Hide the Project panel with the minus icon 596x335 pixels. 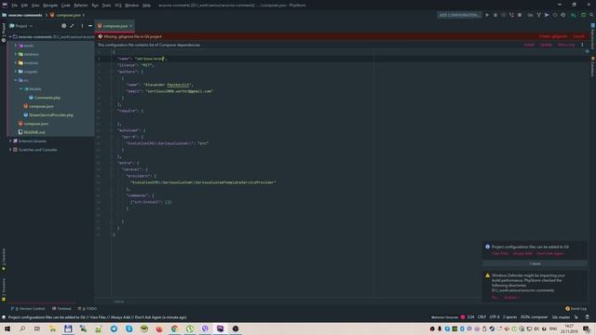click(90, 26)
